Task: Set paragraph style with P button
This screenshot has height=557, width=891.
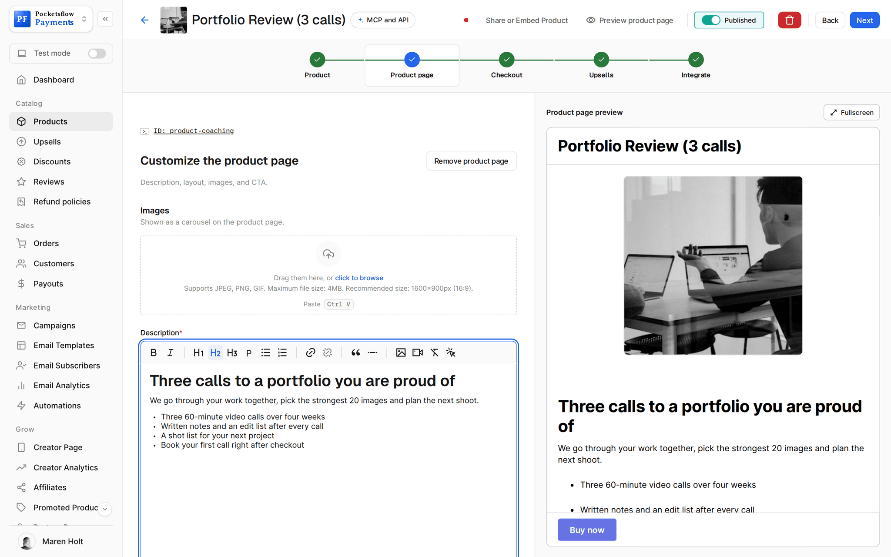Action: point(249,352)
